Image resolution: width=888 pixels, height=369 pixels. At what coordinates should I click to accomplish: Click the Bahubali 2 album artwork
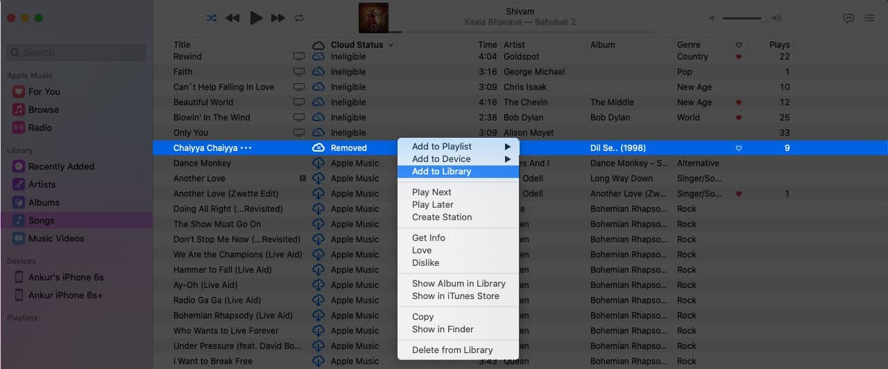pyautogui.click(x=373, y=18)
